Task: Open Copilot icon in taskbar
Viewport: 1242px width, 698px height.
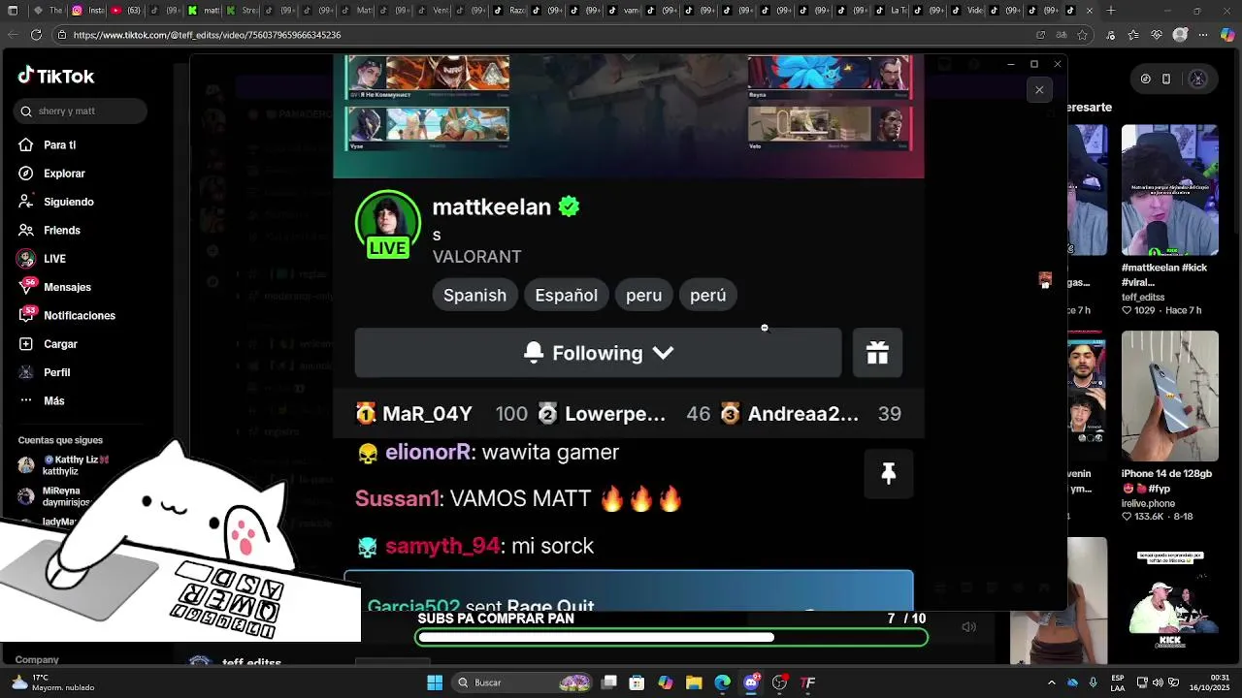Action: pos(666,682)
